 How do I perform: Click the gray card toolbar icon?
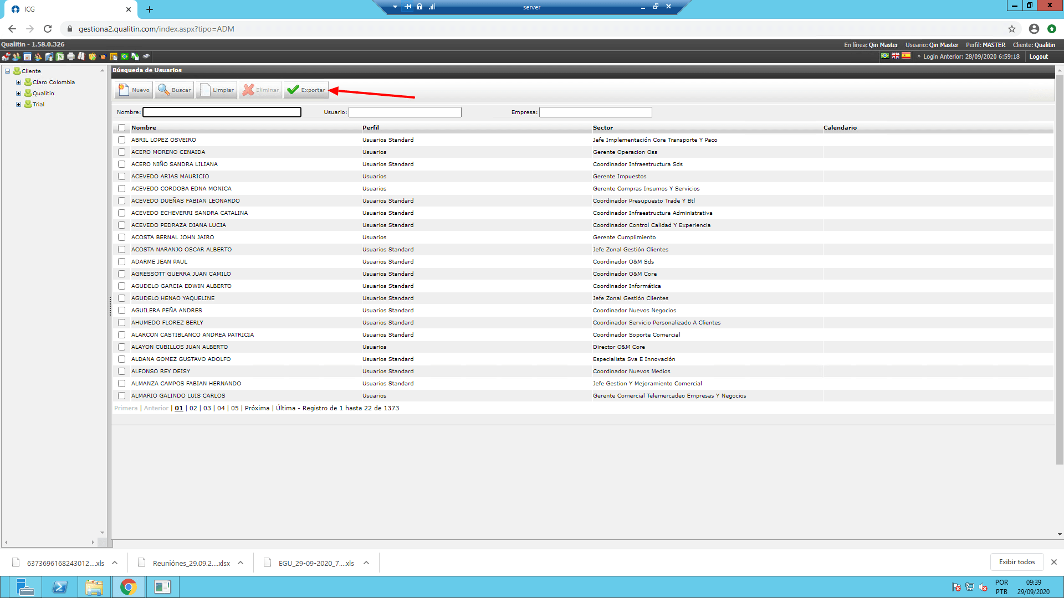(146, 56)
